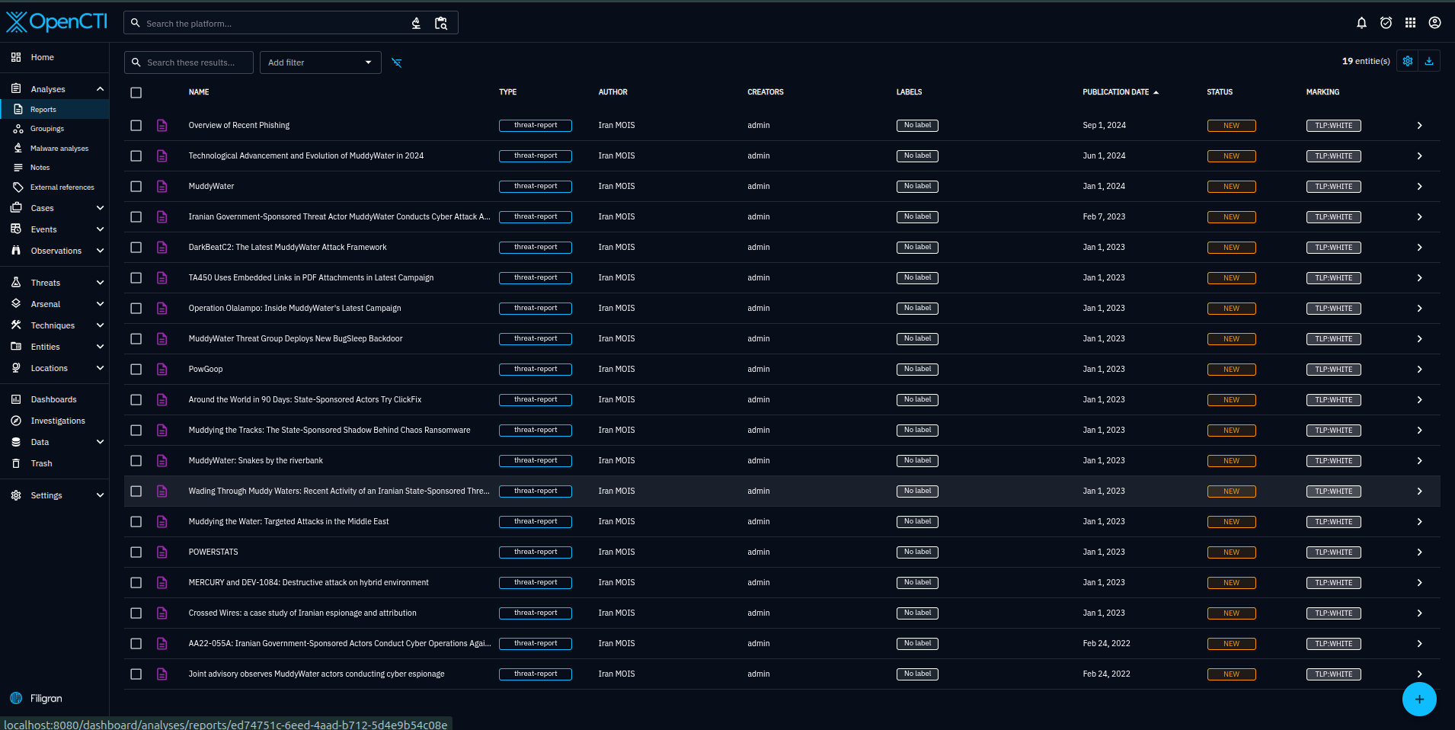Click the NEW status on MuddyWater row
Image resolution: width=1455 pixels, height=730 pixels.
pos(1231,187)
